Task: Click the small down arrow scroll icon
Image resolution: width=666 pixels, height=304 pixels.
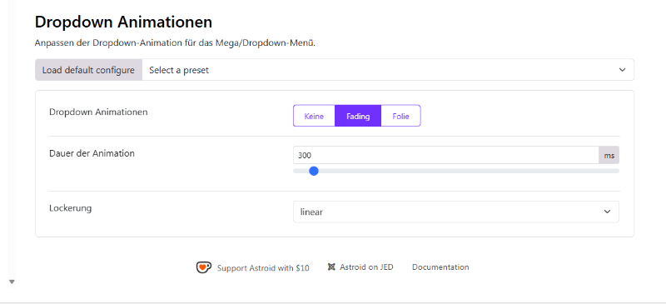Action: click(x=12, y=282)
